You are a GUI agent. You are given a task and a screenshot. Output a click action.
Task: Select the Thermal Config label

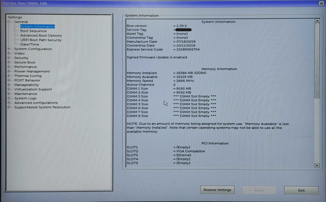click(x=28, y=76)
